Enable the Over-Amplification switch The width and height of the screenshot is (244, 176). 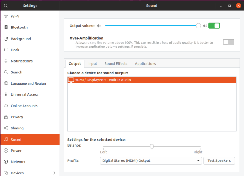pos(228,42)
